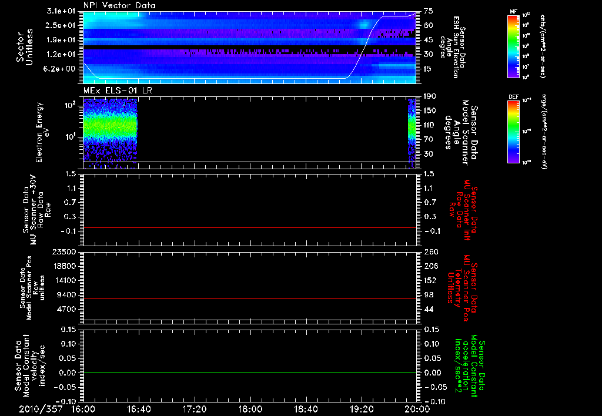The image size is (602, 416).
Task: Click the '2010/357' date label
Action: [41, 409]
